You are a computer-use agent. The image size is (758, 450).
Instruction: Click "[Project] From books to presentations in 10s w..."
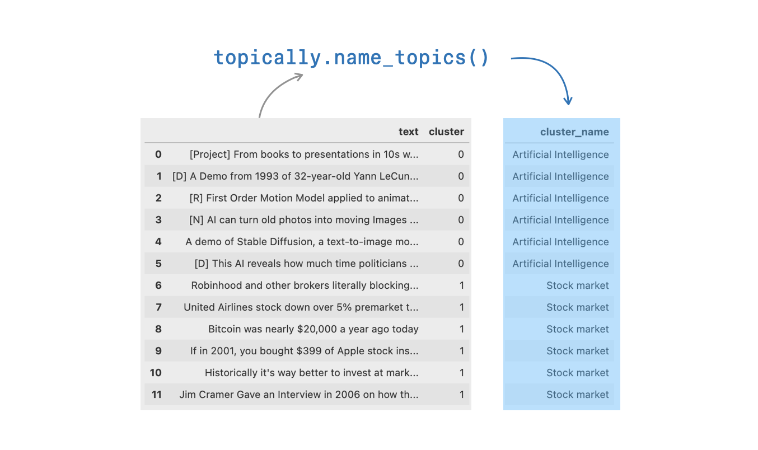tap(304, 154)
